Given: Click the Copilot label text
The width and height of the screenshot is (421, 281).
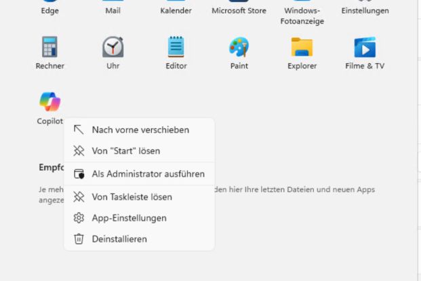Looking at the screenshot, I should pyautogui.click(x=50, y=121).
